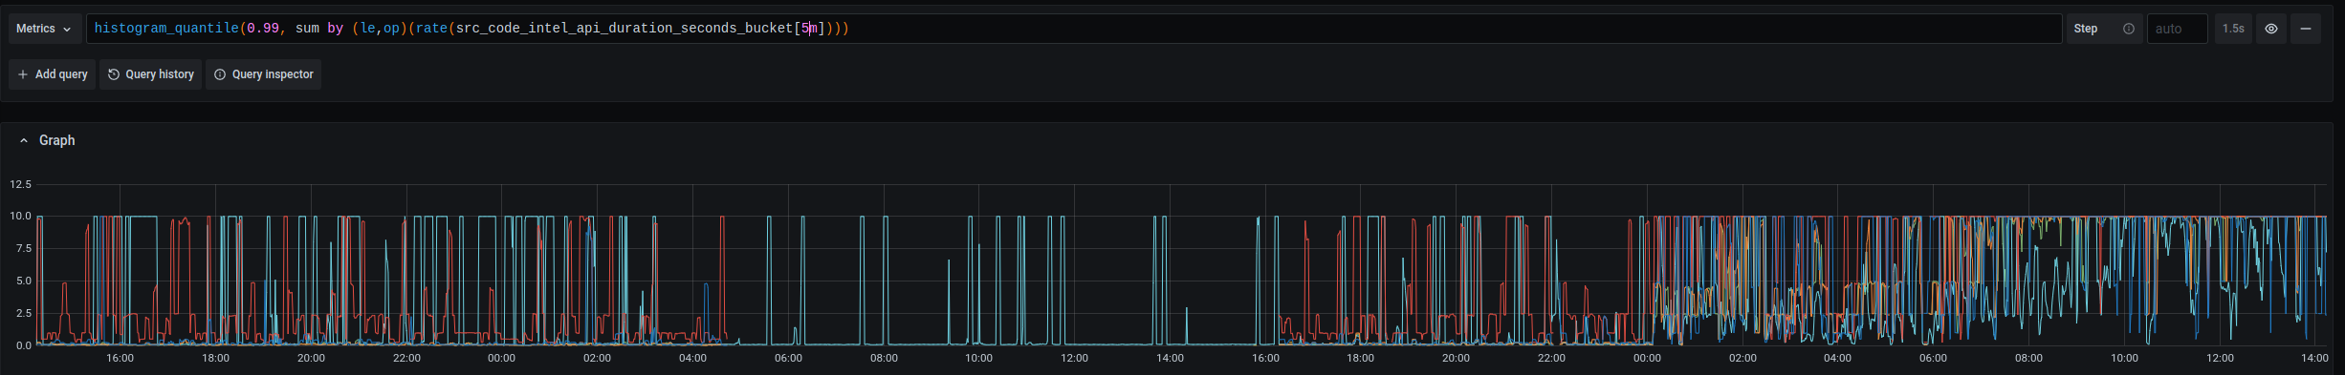Image resolution: width=2345 pixels, height=375 pixels.
Task: Click the plus icon next to Add query
Action: (x=23, y=74)
